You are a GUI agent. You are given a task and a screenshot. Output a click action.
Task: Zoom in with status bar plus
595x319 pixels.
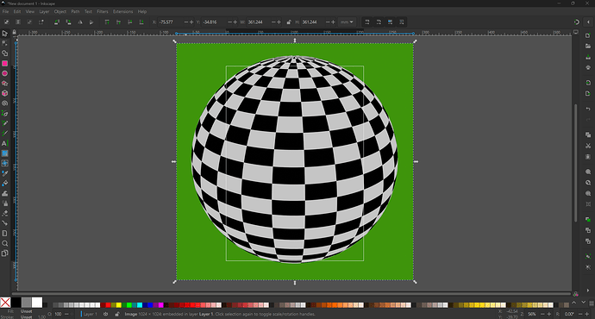[549, 314]
